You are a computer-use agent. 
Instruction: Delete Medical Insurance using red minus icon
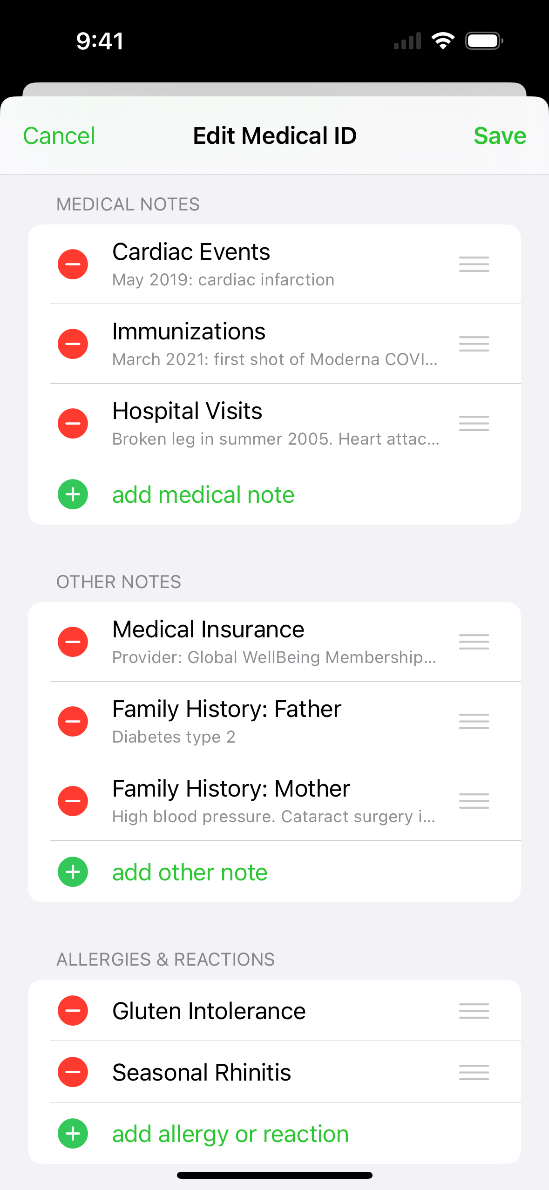coord(73,642)
